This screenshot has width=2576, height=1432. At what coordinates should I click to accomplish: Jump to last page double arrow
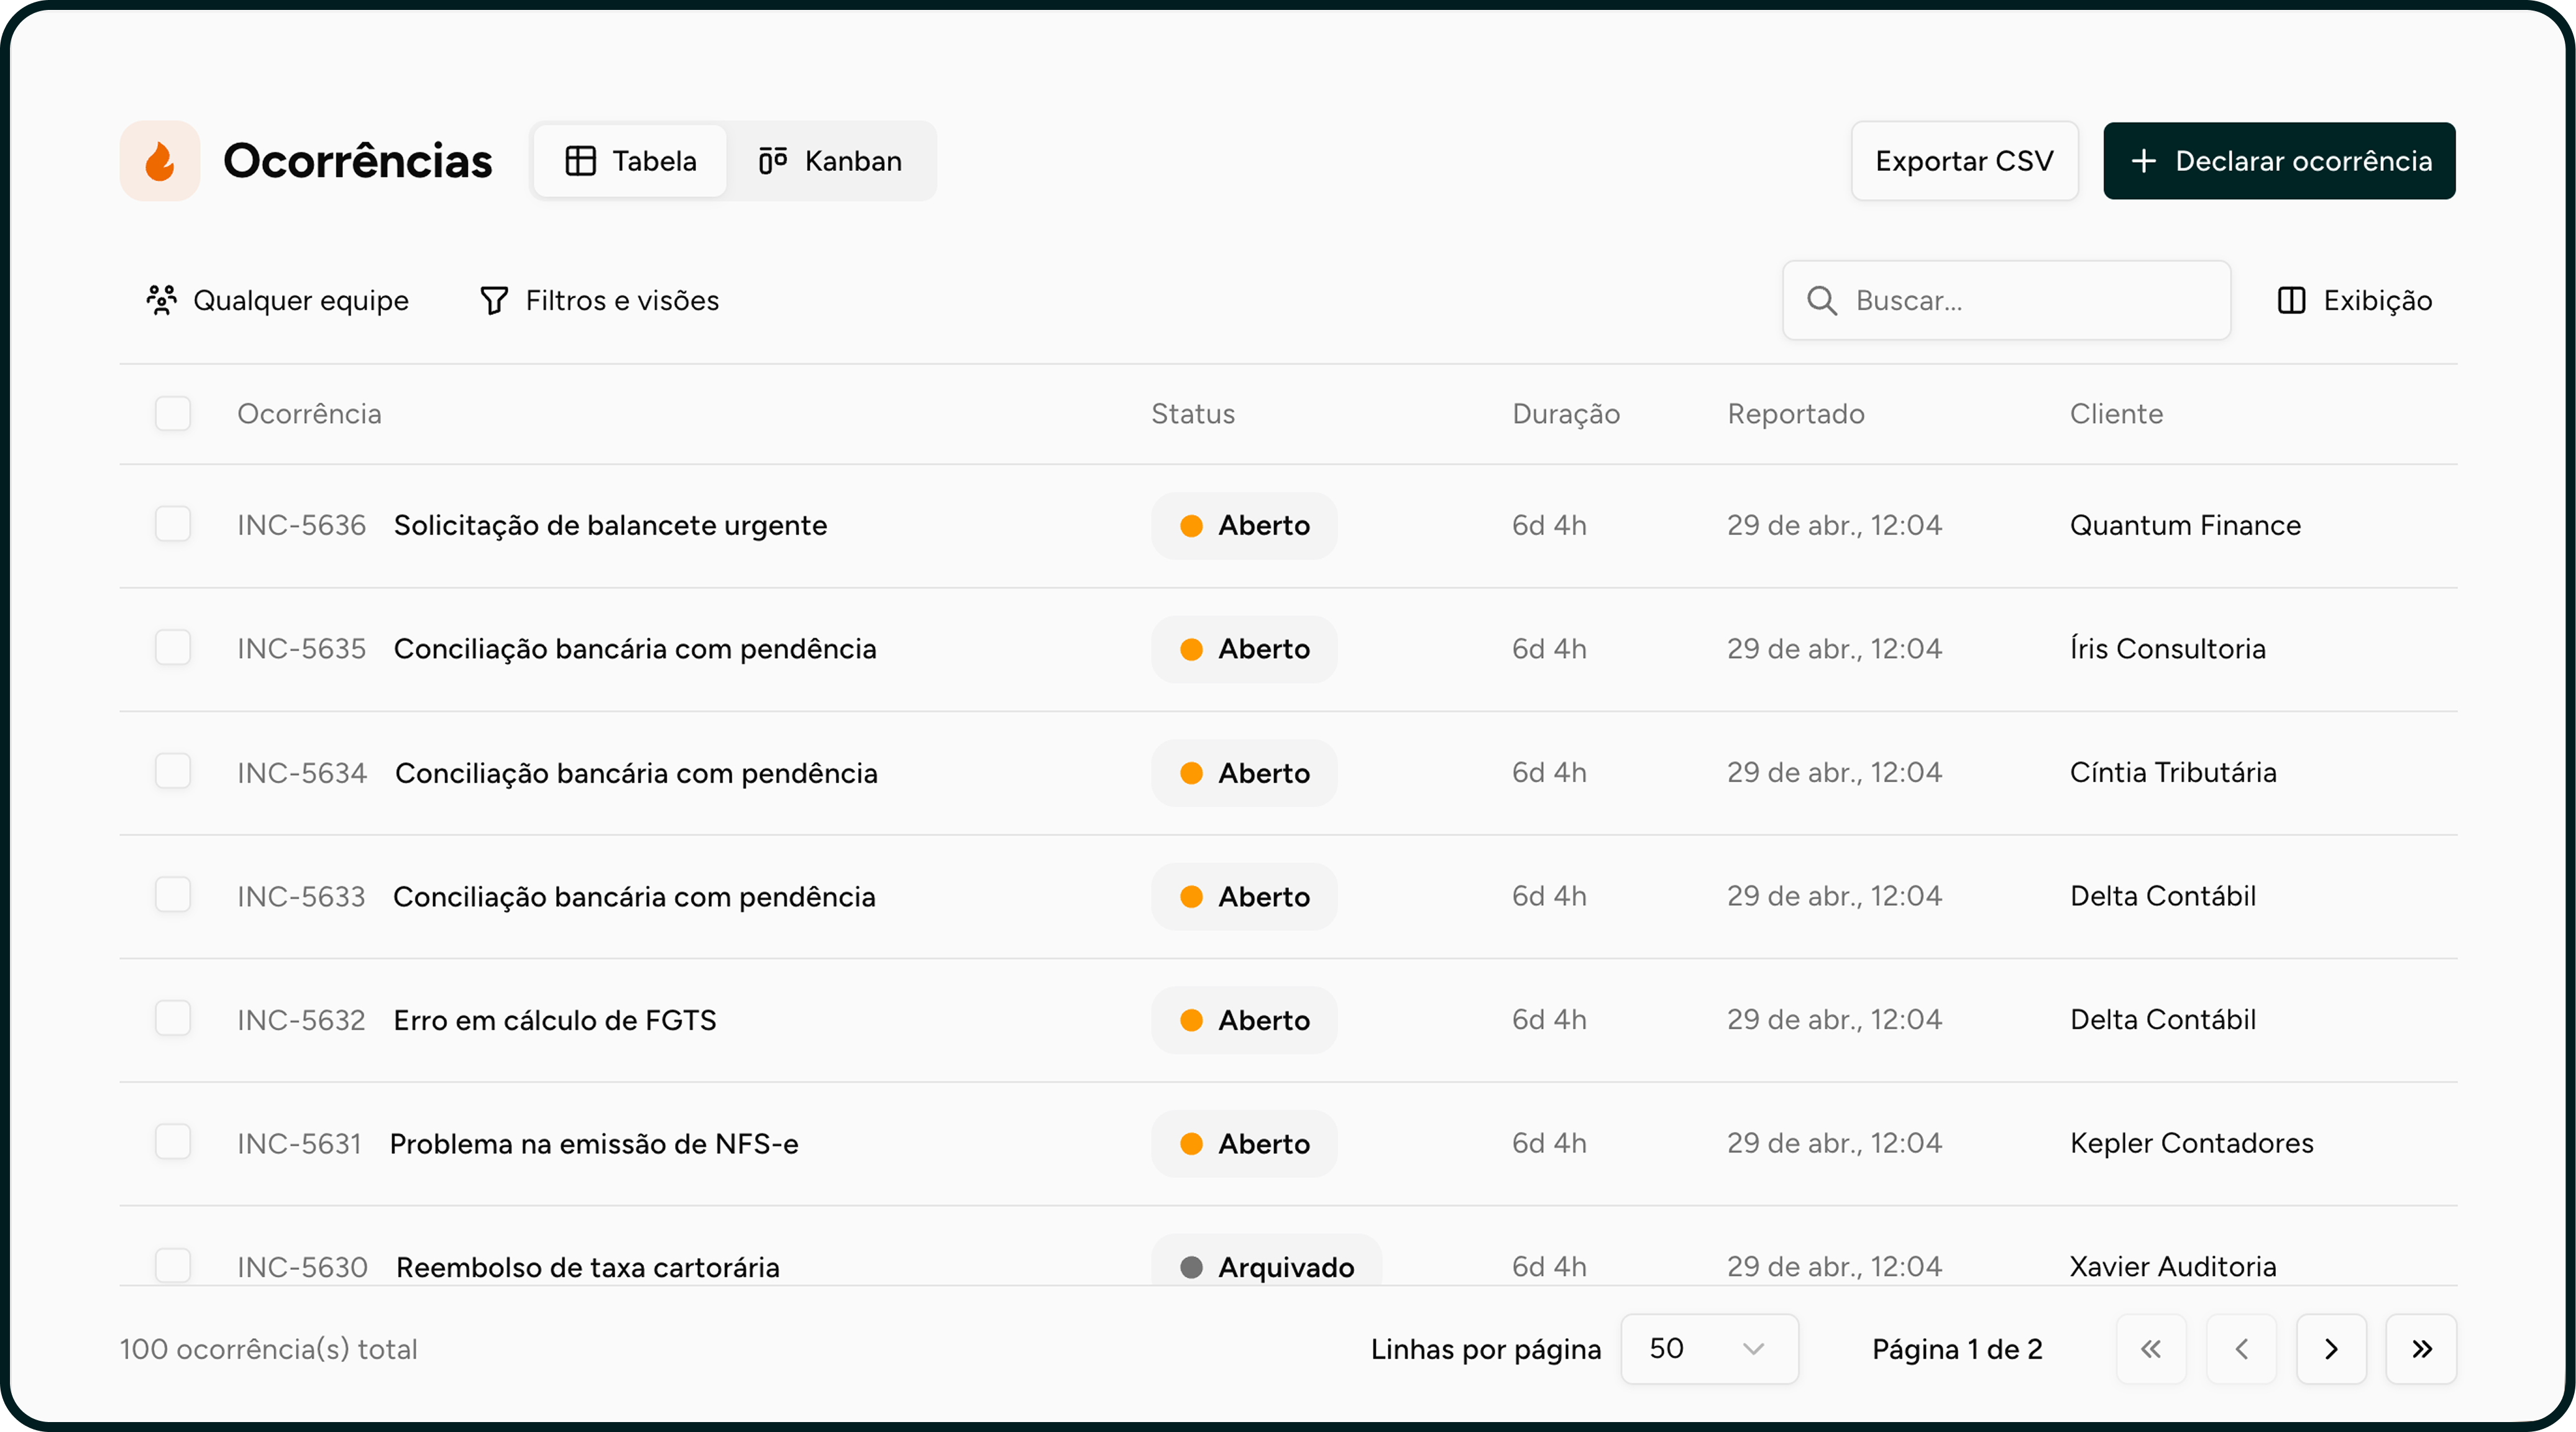click(x=2421, y=1349)
